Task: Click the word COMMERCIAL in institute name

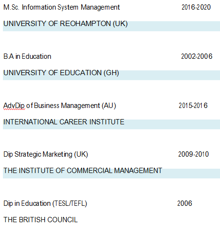Action: tap(89, 171)
